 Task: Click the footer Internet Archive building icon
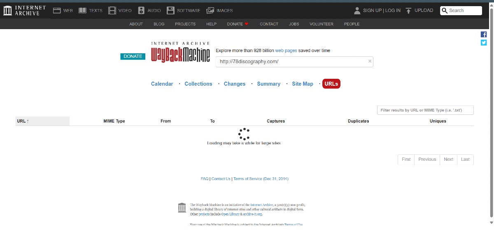(182, 208)
